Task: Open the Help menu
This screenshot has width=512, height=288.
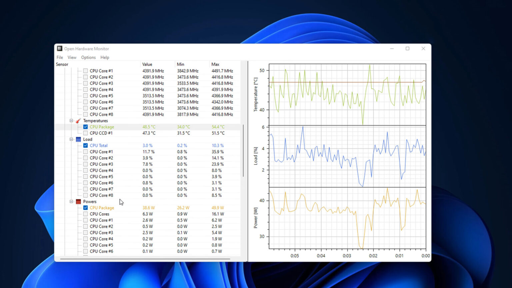Action: [x=105, y=57]
